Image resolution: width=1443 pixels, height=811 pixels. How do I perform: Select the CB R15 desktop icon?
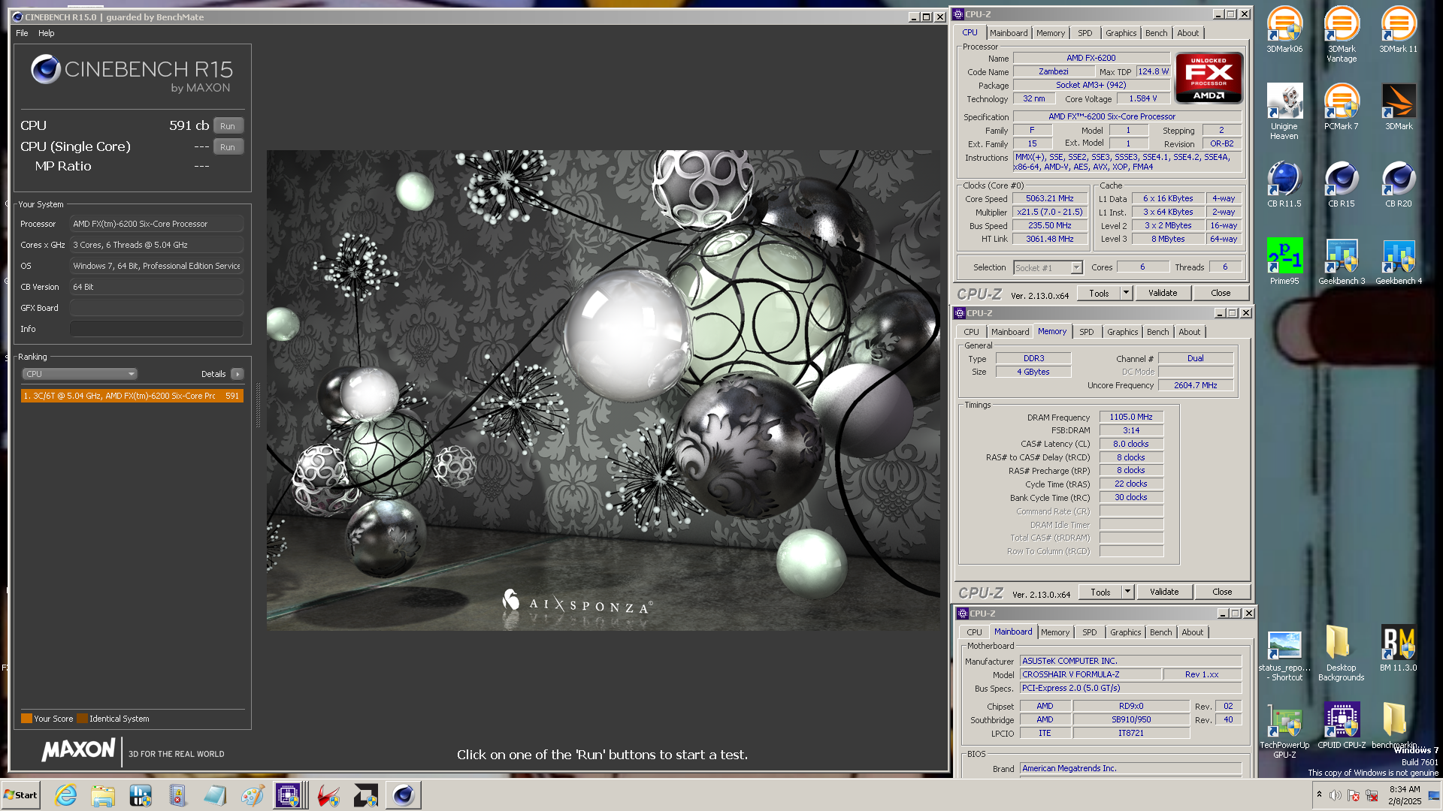[x=1342, y=184]
